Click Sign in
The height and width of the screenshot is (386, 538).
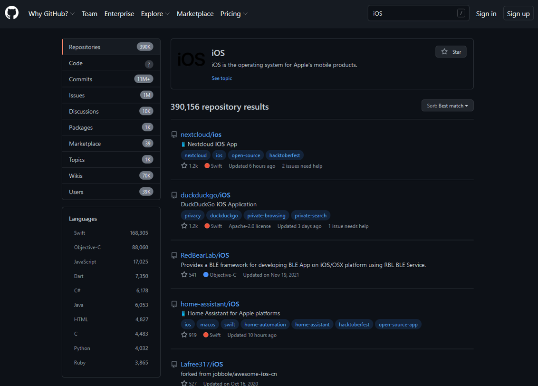pyautogui.click(x=486, y=14)
